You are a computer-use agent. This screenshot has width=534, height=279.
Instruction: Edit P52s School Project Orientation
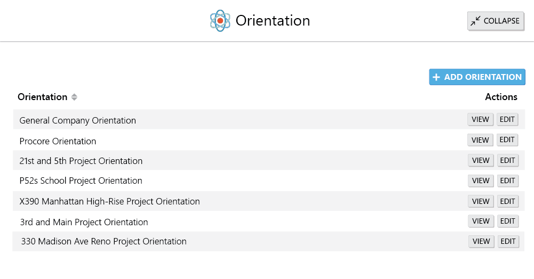click(507, 181)
